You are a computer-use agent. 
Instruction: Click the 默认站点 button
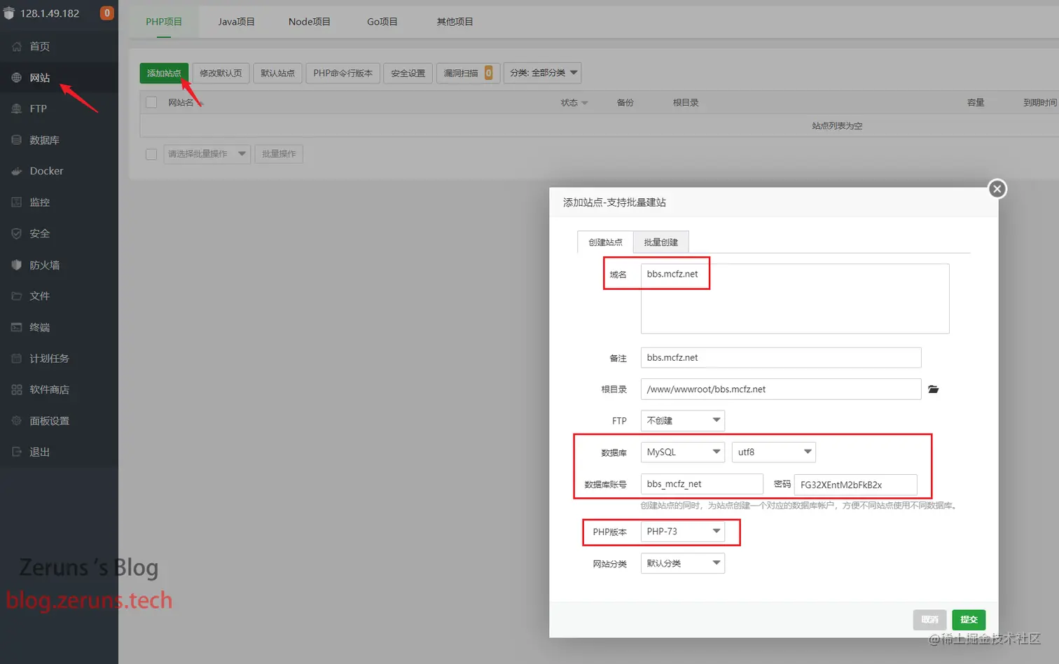277,73
